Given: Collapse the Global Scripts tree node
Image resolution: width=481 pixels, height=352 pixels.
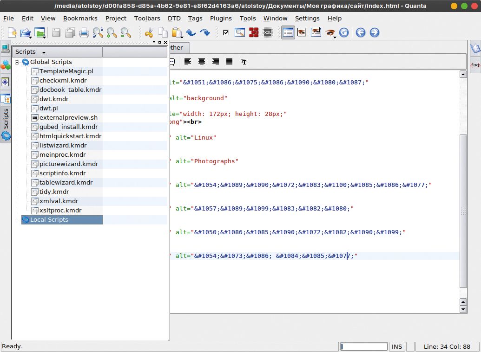Looking at the screenshot, I should 17,62.
